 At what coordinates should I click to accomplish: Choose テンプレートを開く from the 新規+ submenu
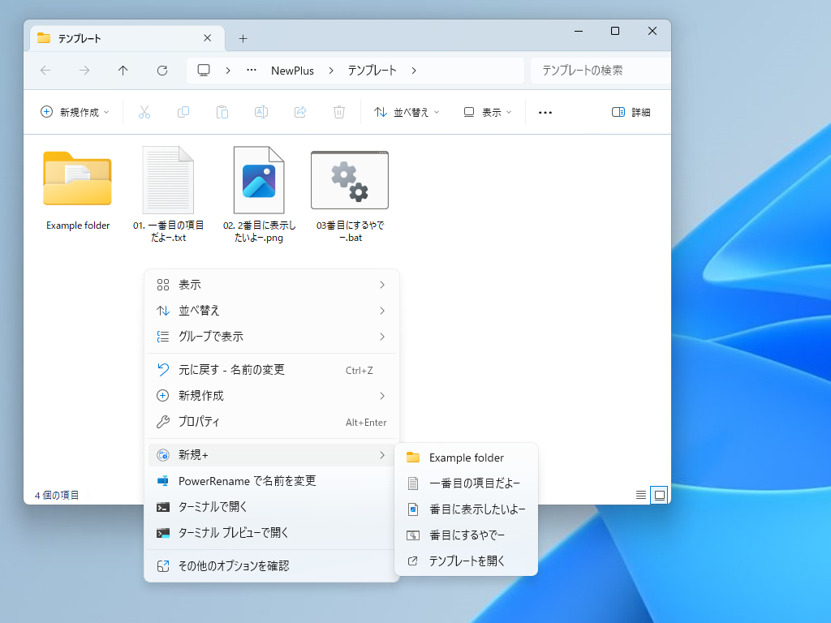(471, 561)
